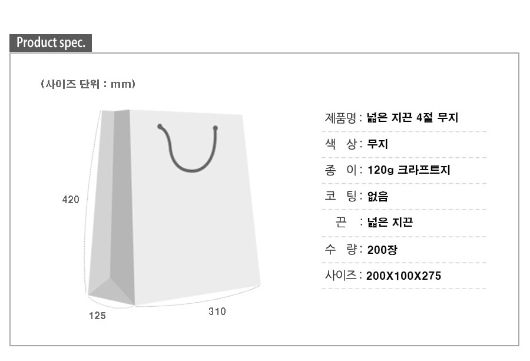The width and height of the screenshot is (530, 361).
Task: Click the dark side gusset of the bag
Action: (122, 194)
